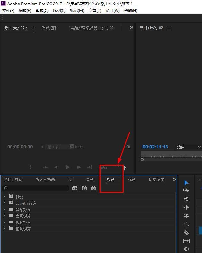Open the 帮助(H) menu
Viewport: 202px width, 253px height.
click(x=131, y=11)
